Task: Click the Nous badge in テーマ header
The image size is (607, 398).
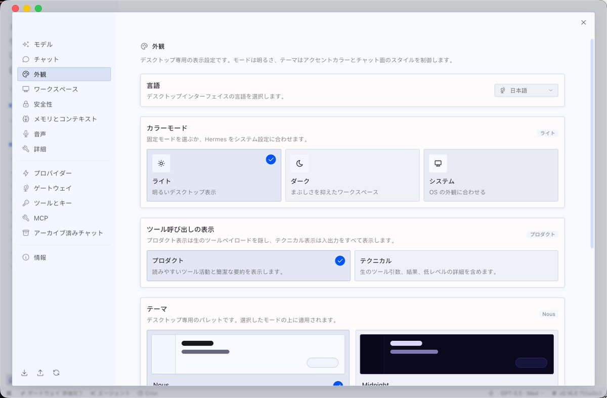Action: point(549,314)
